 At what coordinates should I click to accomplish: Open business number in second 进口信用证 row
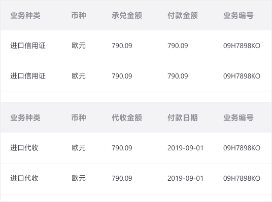[x=242, y=76]
